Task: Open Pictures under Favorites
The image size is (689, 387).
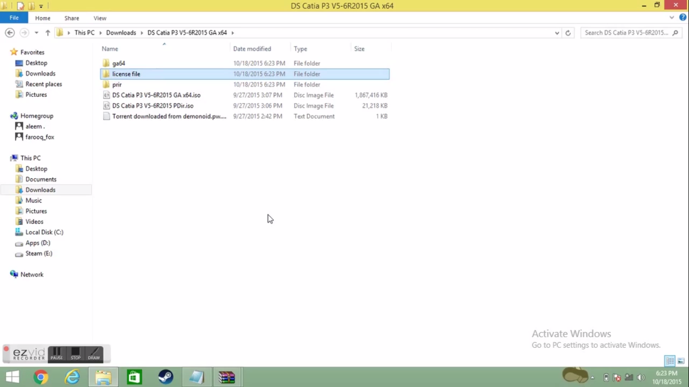Action: click(36, 95)
